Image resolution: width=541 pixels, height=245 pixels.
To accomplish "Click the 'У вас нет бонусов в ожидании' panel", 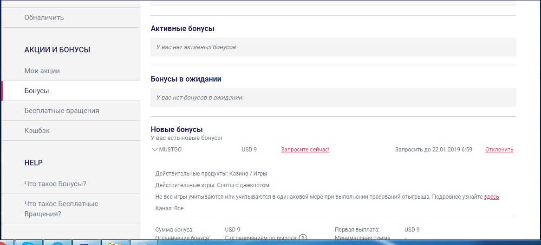I will [333, 98].
